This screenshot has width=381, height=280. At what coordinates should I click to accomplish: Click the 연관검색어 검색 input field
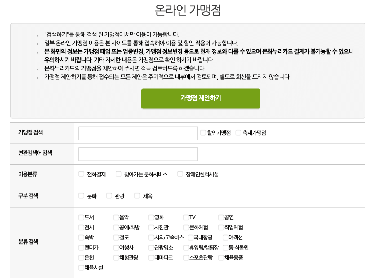(x=138, y=154)
